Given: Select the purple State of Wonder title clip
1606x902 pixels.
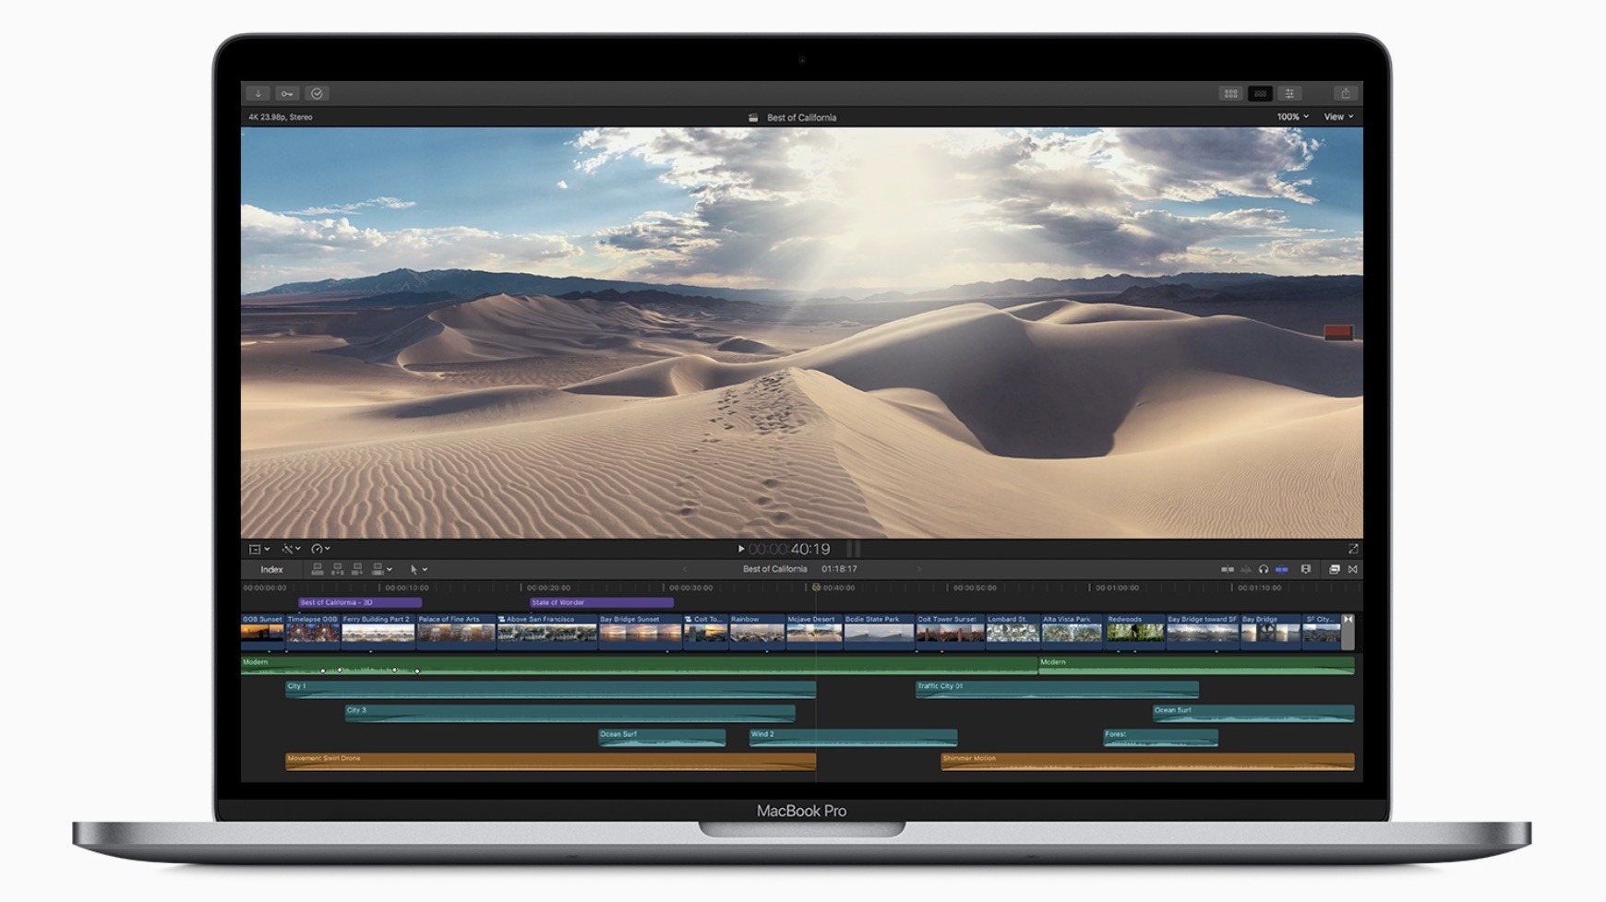Looking at the screenshot, I should (600, 602).
